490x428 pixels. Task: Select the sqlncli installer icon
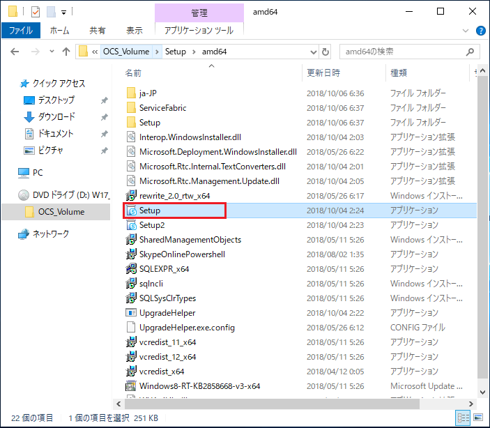(131, 284)
